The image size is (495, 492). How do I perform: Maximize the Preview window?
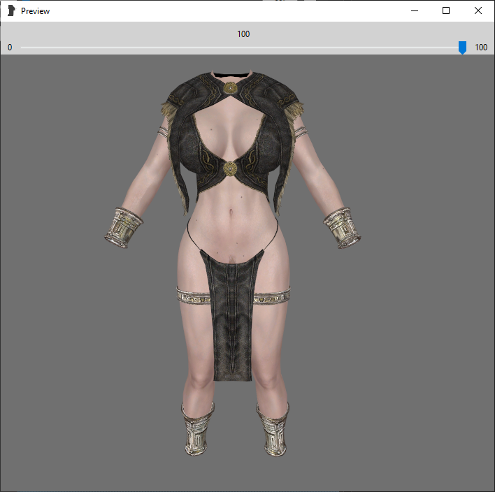(x=446, y=10)
